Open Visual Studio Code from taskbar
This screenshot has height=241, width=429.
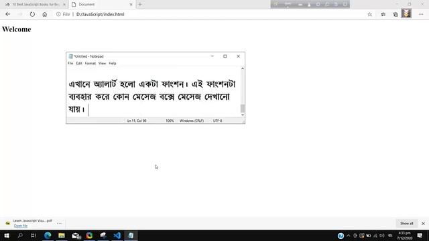tap(117, 236)
